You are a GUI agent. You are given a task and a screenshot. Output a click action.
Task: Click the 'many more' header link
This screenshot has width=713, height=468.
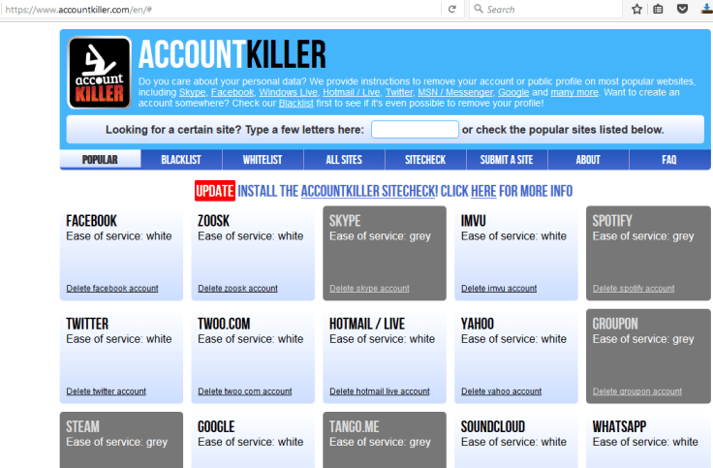pyautogui.click(x=574, y=92)
